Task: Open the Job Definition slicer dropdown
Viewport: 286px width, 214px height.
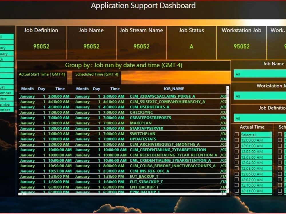Action: (x=260, y=118)
